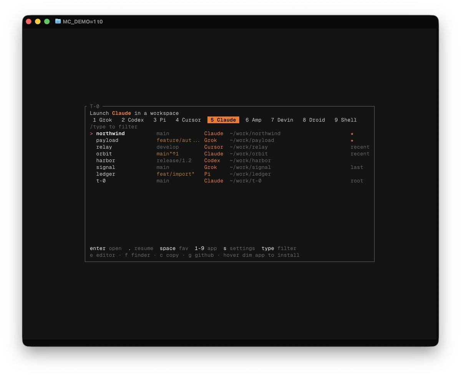The height and width of the screenshot is (376, 461).
Task: Click the ~/work/payload path
Action: [252, 140]
